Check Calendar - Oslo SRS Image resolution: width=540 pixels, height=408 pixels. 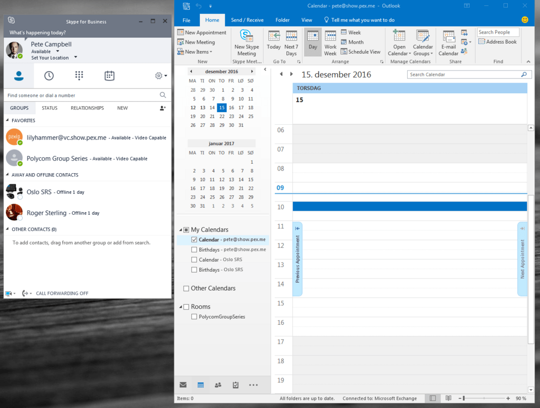(x=194, y=260)
